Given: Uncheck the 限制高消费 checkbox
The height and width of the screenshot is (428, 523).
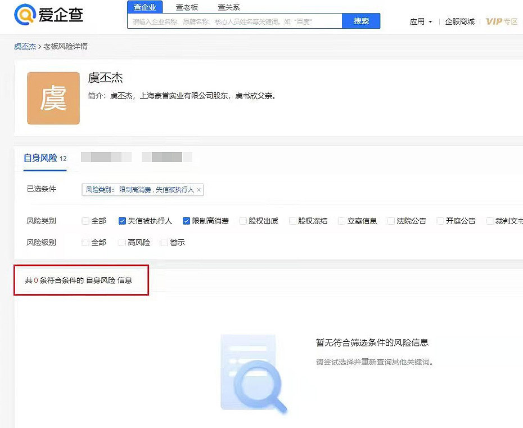Looking at the screenshot, I should [x=187, y=221].
